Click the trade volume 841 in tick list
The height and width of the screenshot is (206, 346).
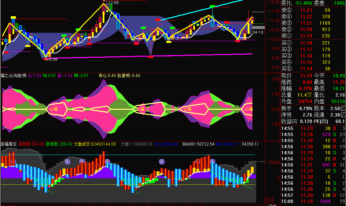tap(326, 165)
